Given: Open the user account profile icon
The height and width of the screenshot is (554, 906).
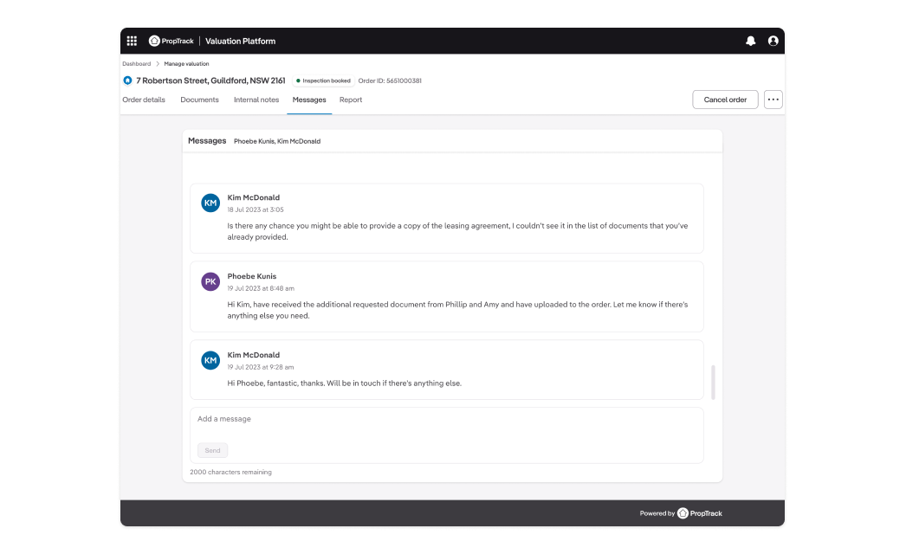Looking at the screenshot, I should point(773,41).
